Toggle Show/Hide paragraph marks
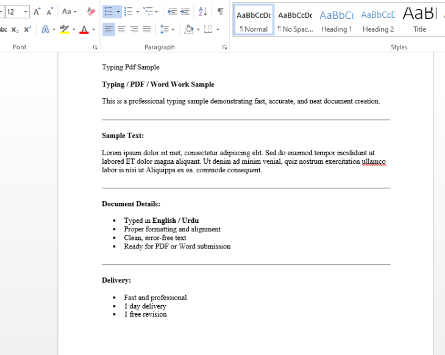This screenshot has width=445, height=355. (220, 12)
